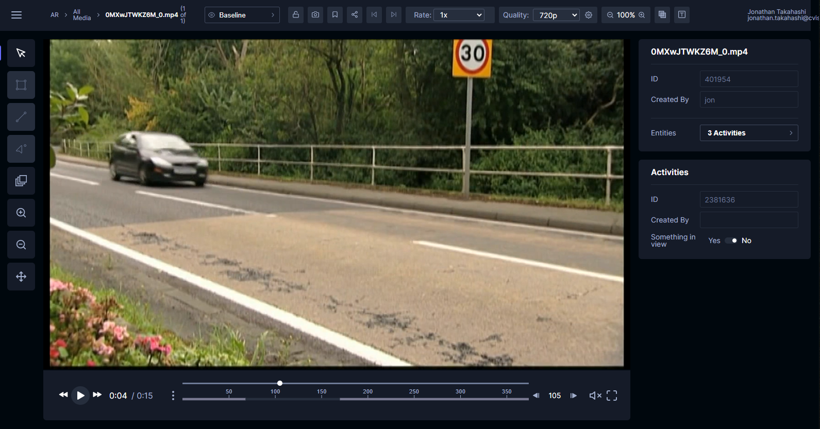Take a screenshot with camera icon
Viewport: 820px width, 429px height.
pyautogui.click(x=315, y=15)
